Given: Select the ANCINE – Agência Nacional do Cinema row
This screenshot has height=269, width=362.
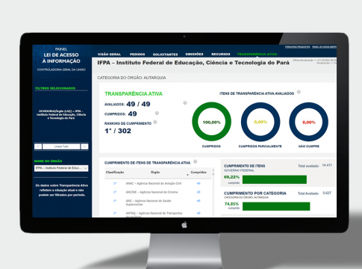Looking at the screenshot, I should click(158, 192).
